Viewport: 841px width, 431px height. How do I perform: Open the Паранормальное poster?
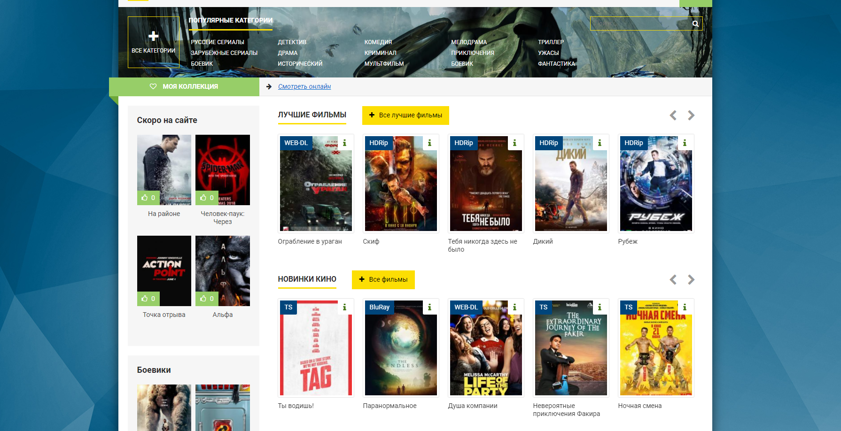(x=401, y=348)
